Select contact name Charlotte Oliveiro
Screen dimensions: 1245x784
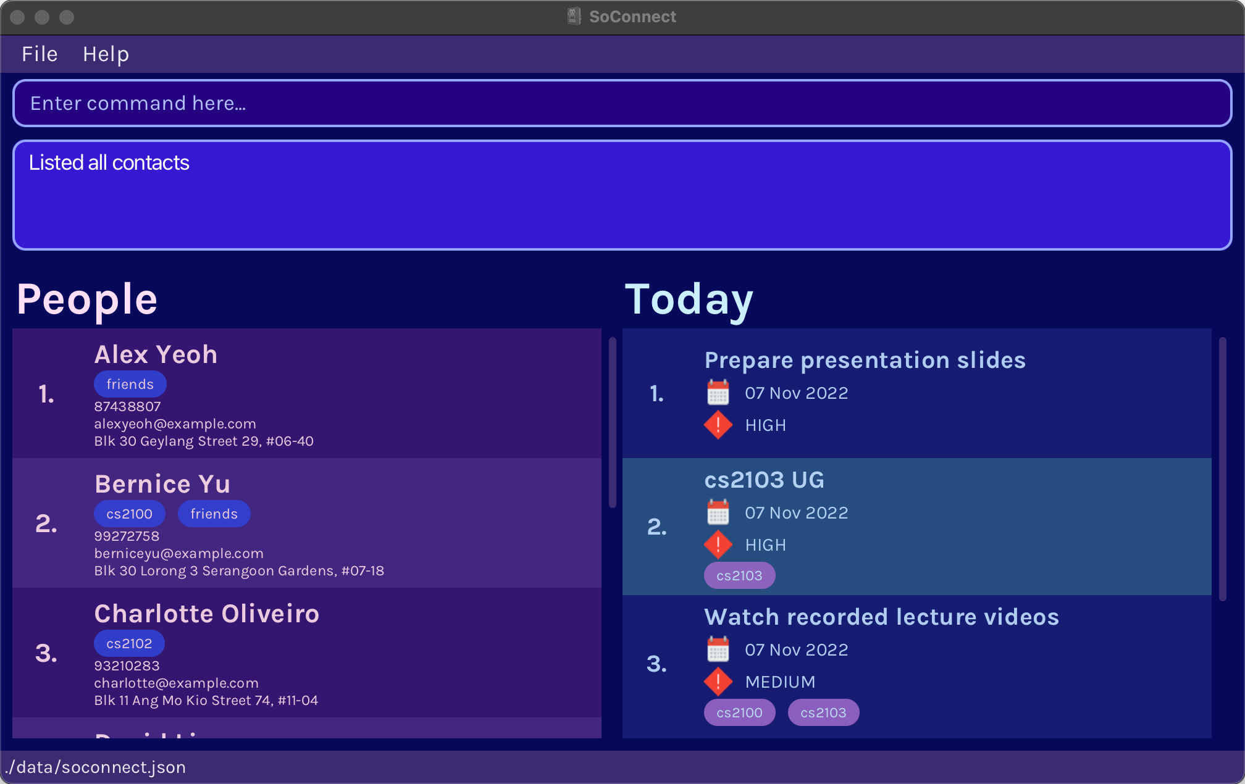click(207, 614)
